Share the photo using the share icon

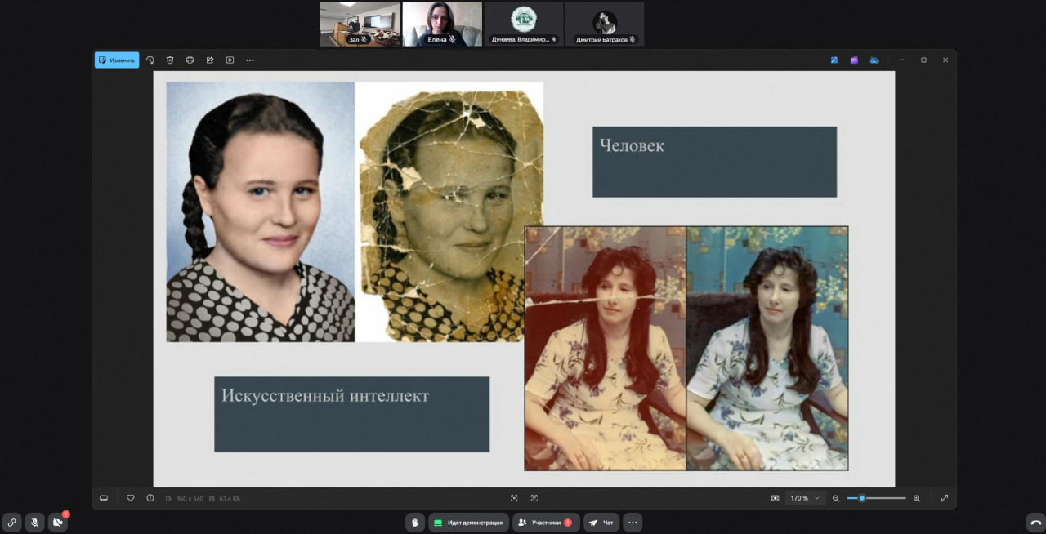click(x=210, y=60)
